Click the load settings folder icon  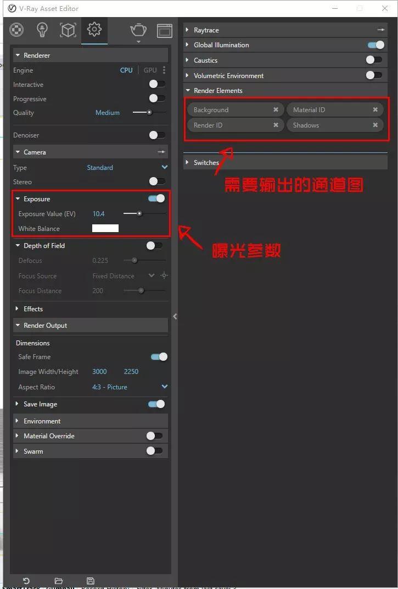[x=59, y=581]
